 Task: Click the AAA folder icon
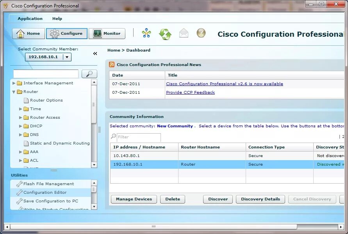pyautogui.click(x=26, y=152)
